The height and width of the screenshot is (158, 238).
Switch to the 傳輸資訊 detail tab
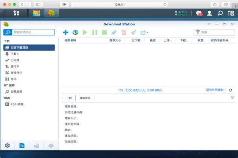pos(85,98)
